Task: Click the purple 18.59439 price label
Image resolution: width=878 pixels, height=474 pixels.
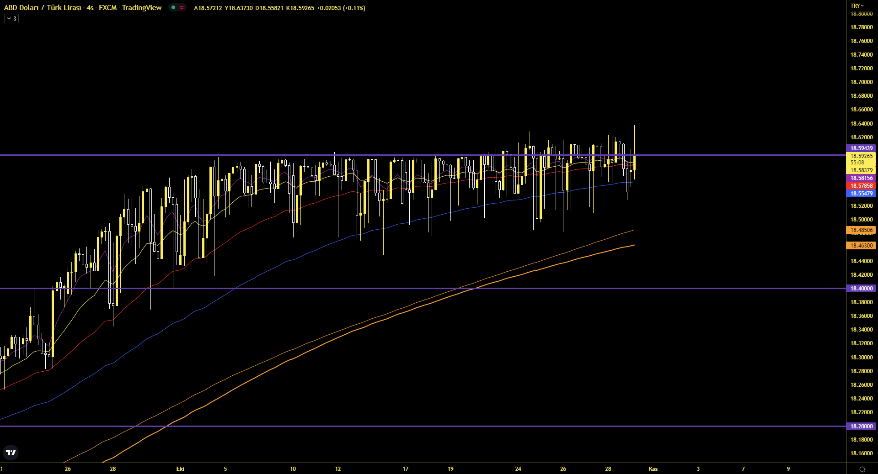Action: coord(861,148)
